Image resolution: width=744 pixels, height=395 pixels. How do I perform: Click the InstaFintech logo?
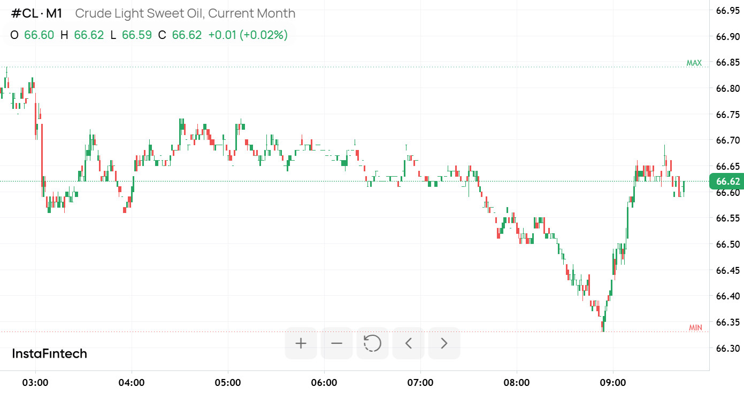(49, 353)
